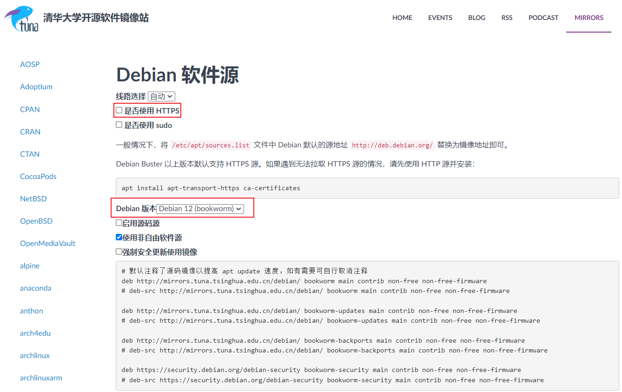Viewport: 622px width, 392px height.
Task: Open the AOSP sidebar link
Action: pos(30,64)
